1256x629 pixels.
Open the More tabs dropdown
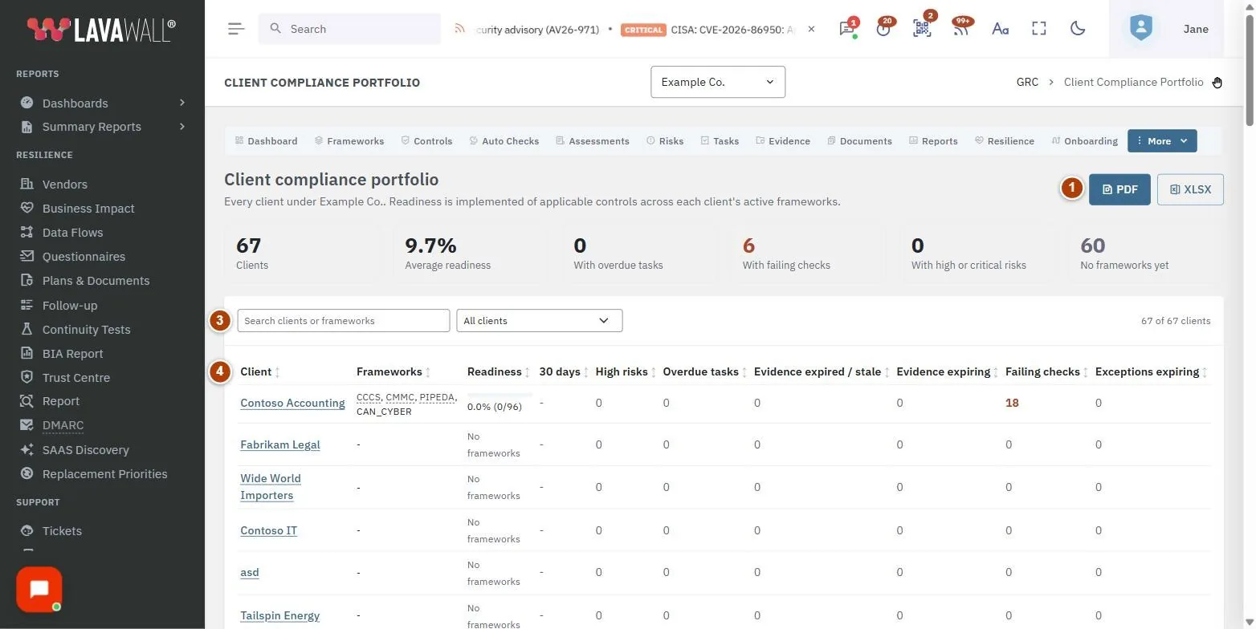tap(1162, 140)
